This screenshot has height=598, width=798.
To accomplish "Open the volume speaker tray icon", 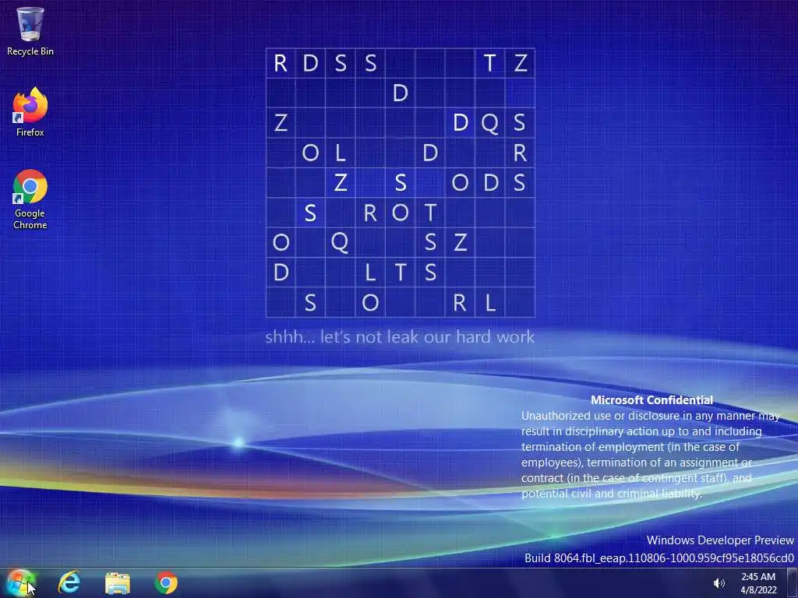I will pyautogui.click(x=719, y=583).
